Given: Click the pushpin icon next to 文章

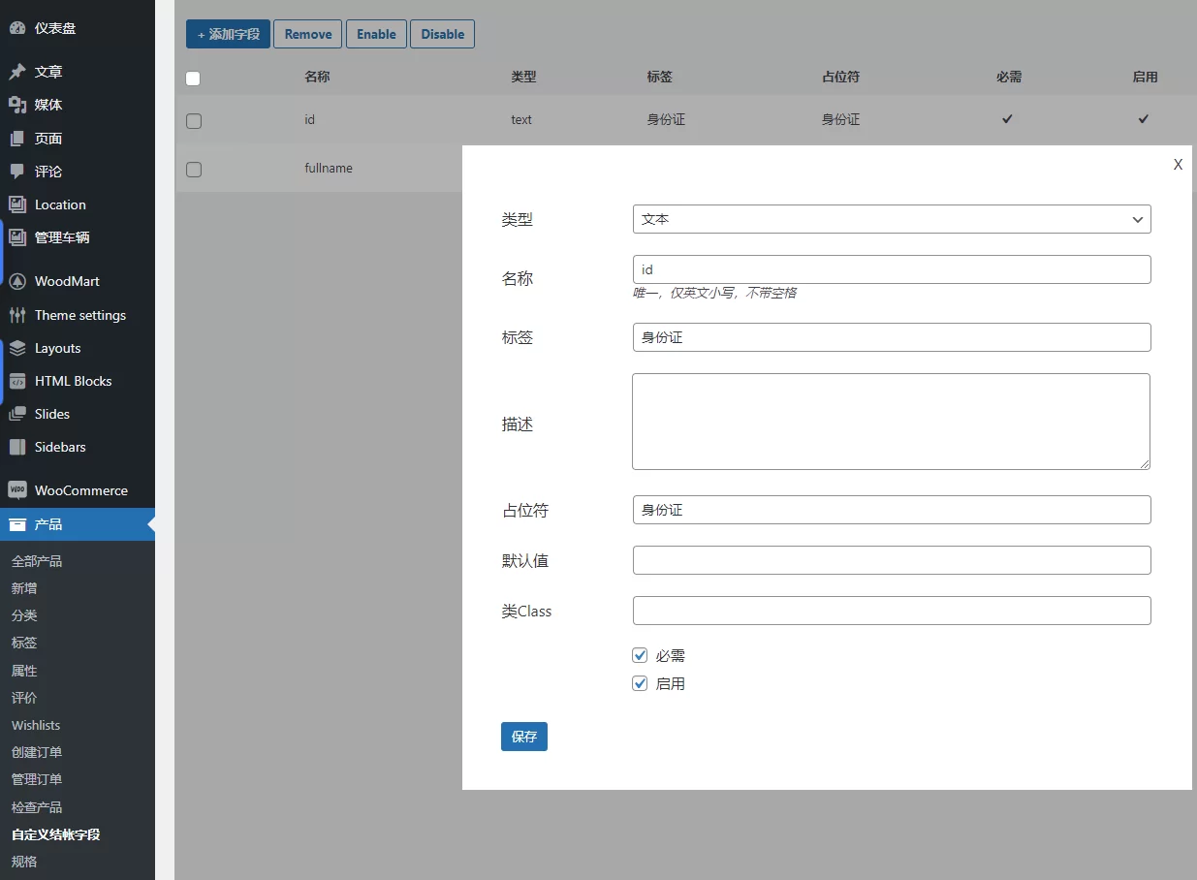Looking at the screenshot, I should (16, 72).
